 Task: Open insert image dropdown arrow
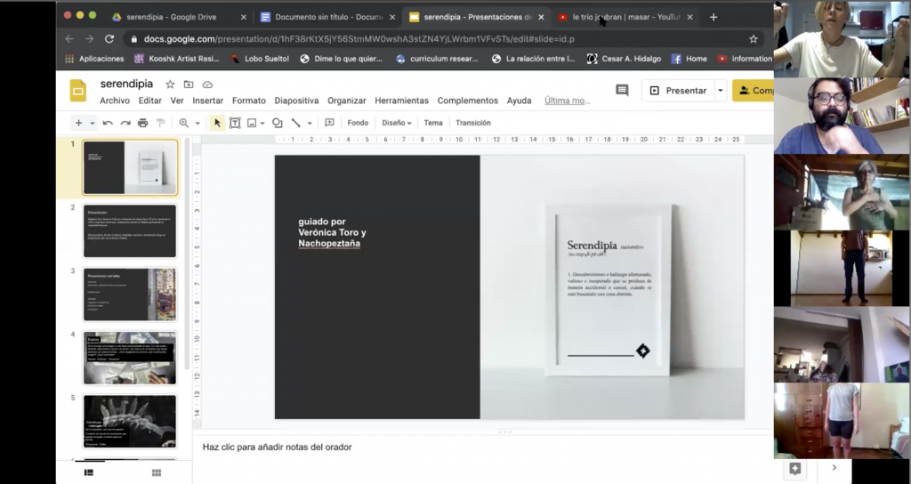262,123
